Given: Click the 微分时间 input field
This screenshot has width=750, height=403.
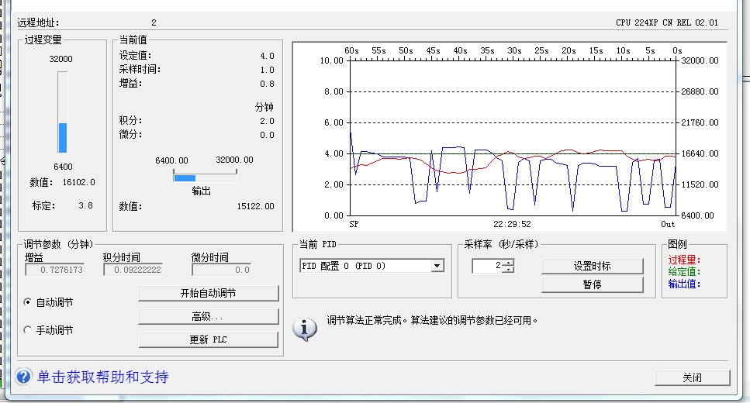Looking at the screenshot, I should point(221,270).
